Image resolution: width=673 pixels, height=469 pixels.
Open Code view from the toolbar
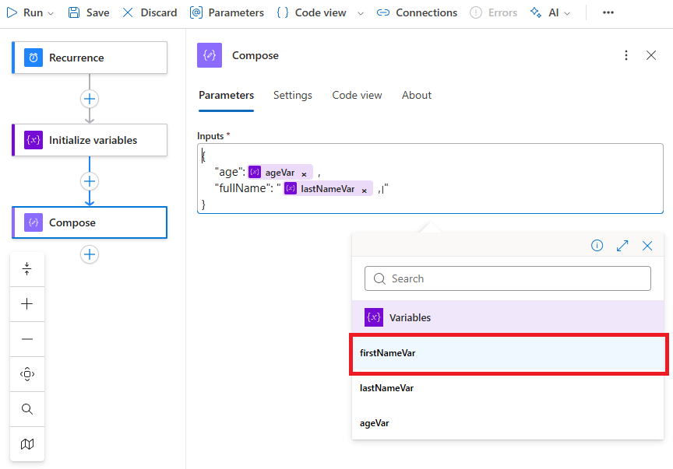312,13
